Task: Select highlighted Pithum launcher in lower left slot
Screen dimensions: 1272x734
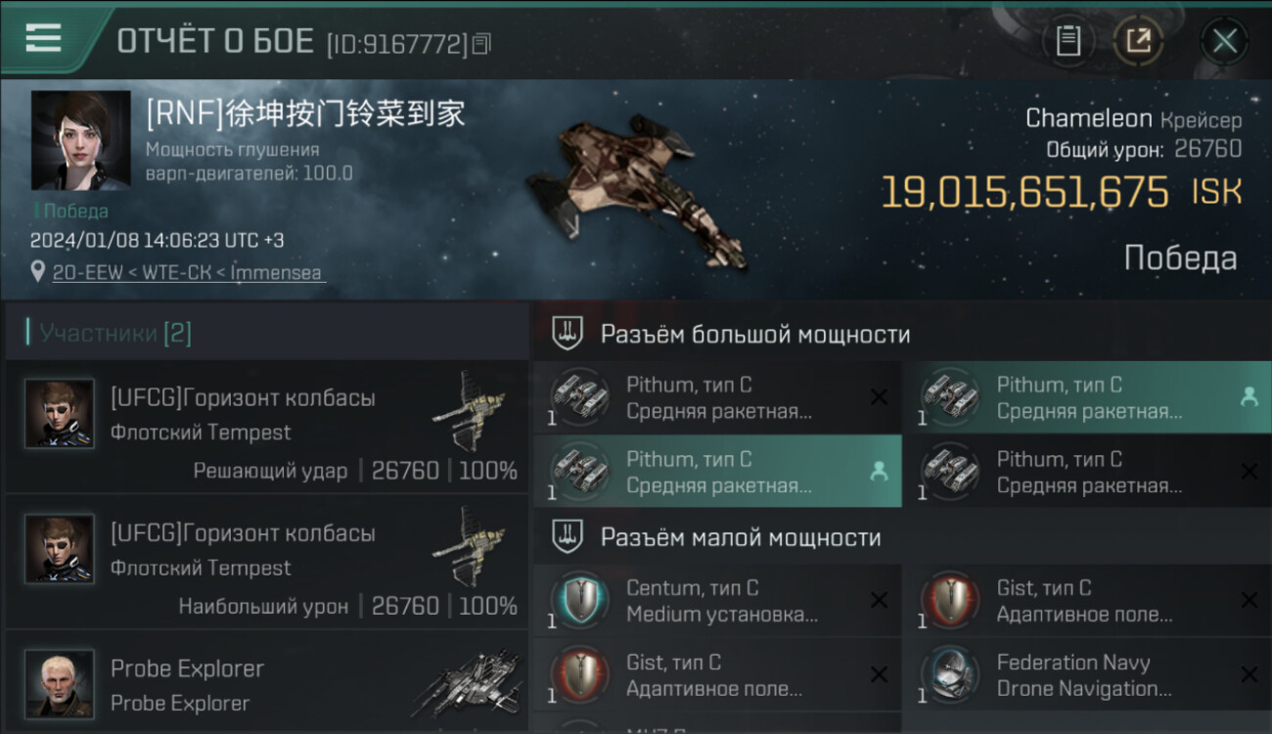Action: pos(717,472)
